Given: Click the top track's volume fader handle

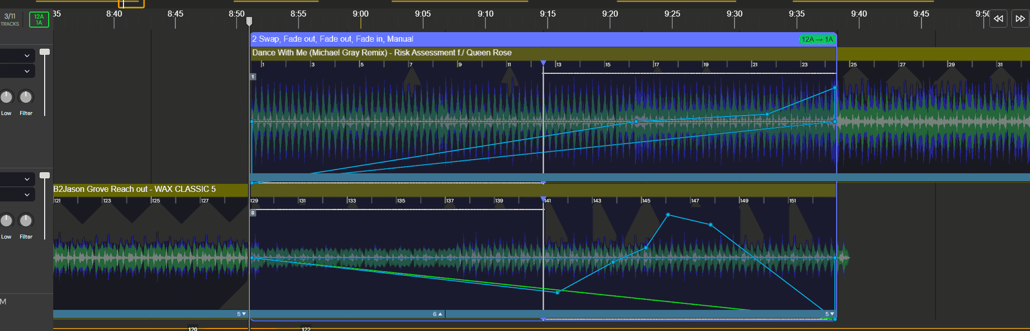Looking at the screenshot, I should pos(45,52).
